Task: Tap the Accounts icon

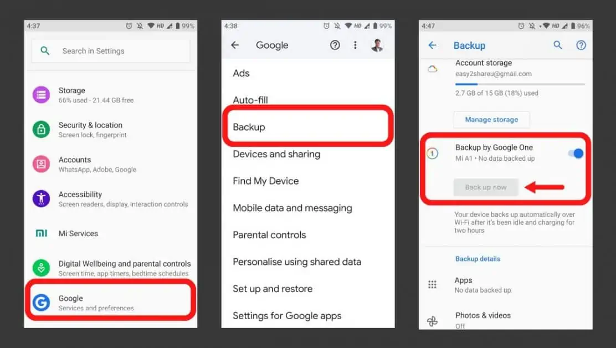Action: click(41, 164)
